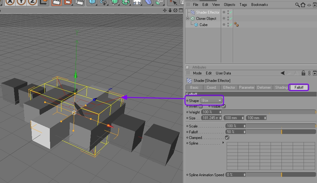Image resolution: width=317 pixels, height=183 pixels.
Task: Switch to the Coord. tab
Action: pyautogui.click(x=211, y=87)
